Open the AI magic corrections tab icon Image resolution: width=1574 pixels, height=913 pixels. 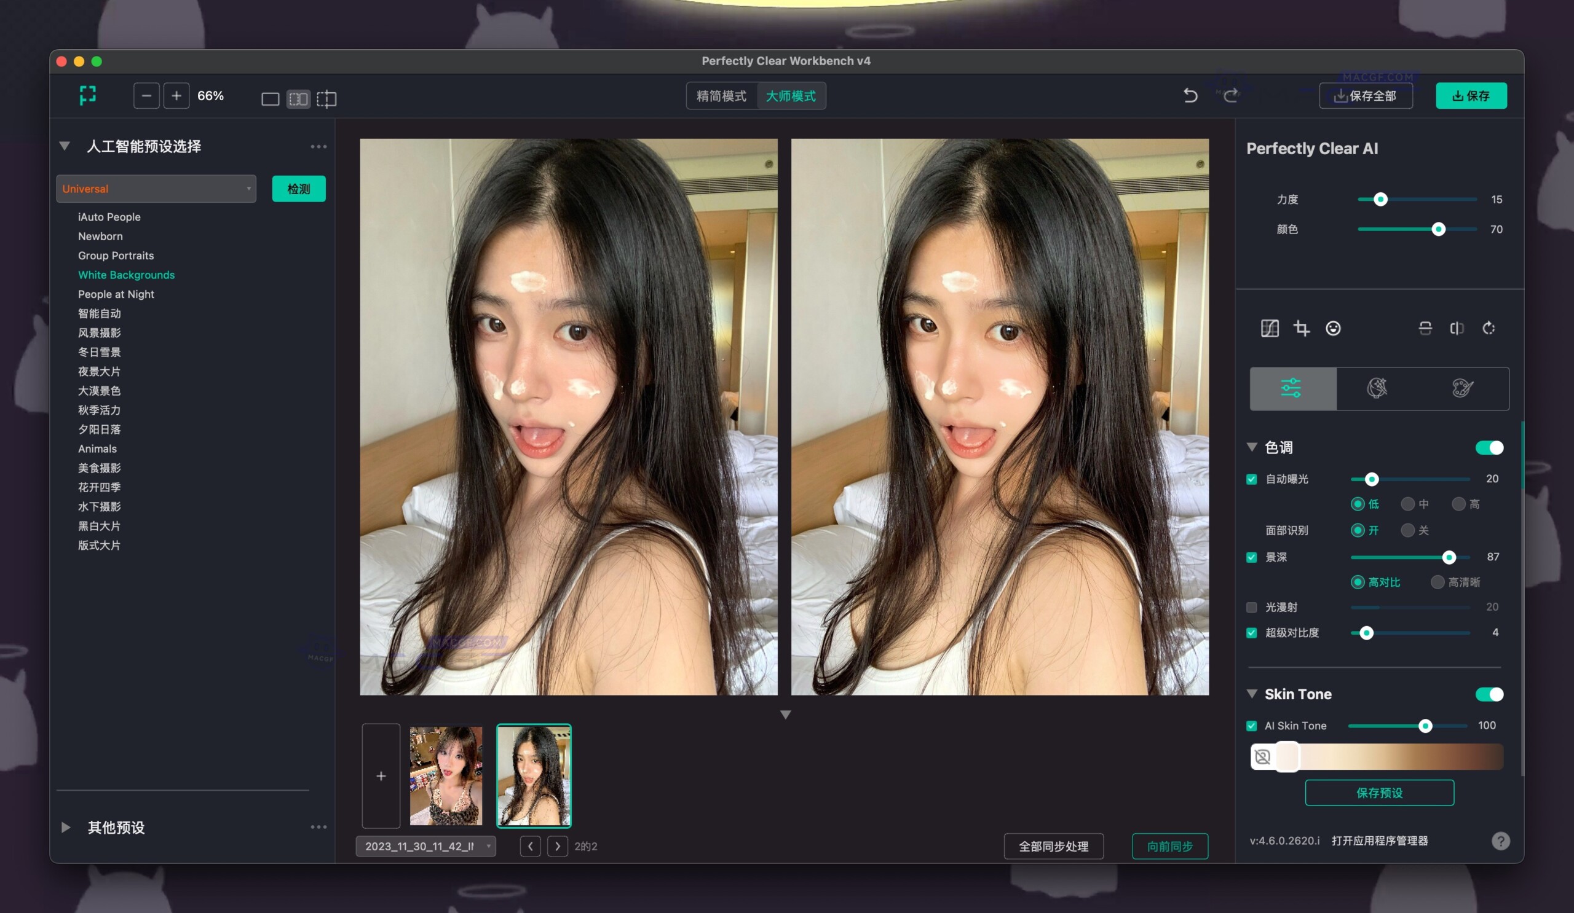pos(1378,388)
